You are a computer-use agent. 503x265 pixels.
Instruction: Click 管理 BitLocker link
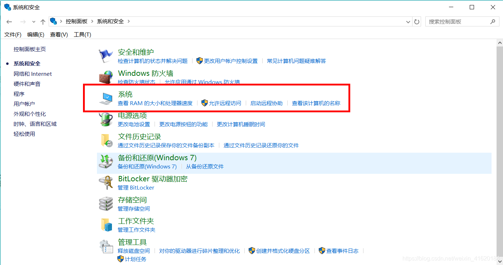click(136, 187)
